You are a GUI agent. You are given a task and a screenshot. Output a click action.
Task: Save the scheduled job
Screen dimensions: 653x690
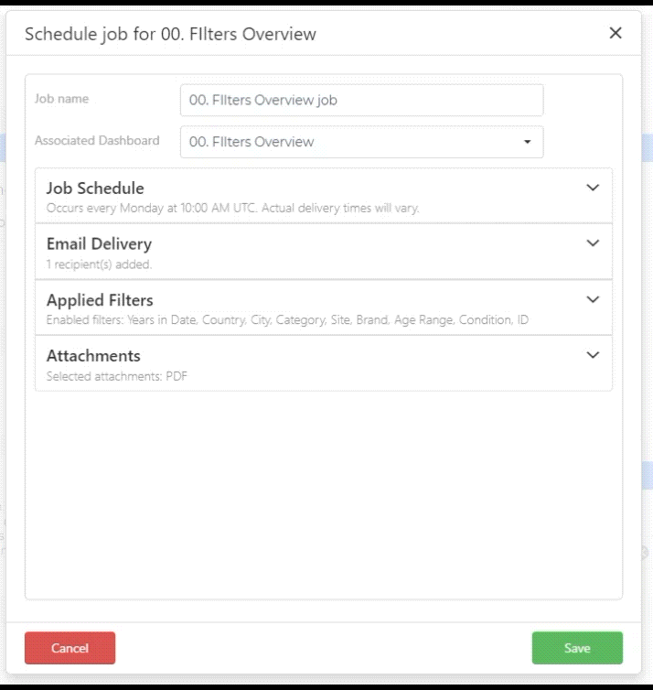pos(577,648)
